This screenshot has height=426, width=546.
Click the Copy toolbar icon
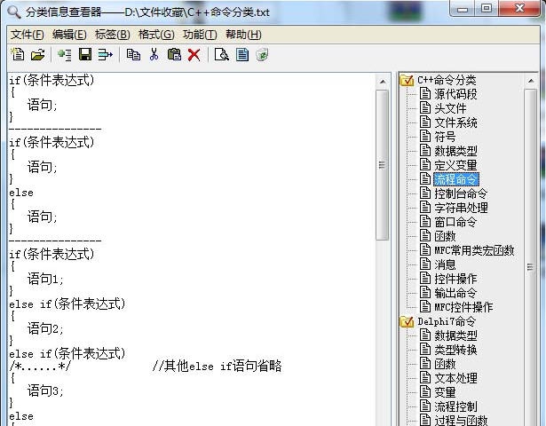133,55
